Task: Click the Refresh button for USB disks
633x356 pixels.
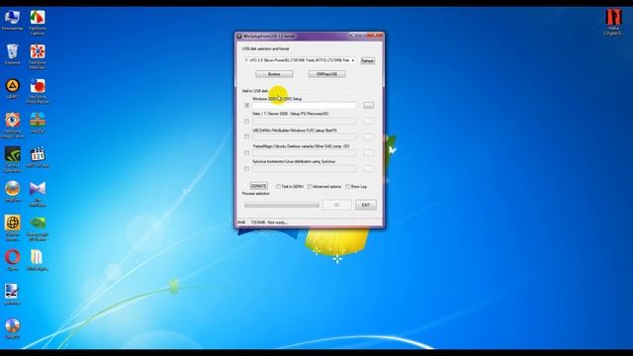Action: click(x=367, y=61)
